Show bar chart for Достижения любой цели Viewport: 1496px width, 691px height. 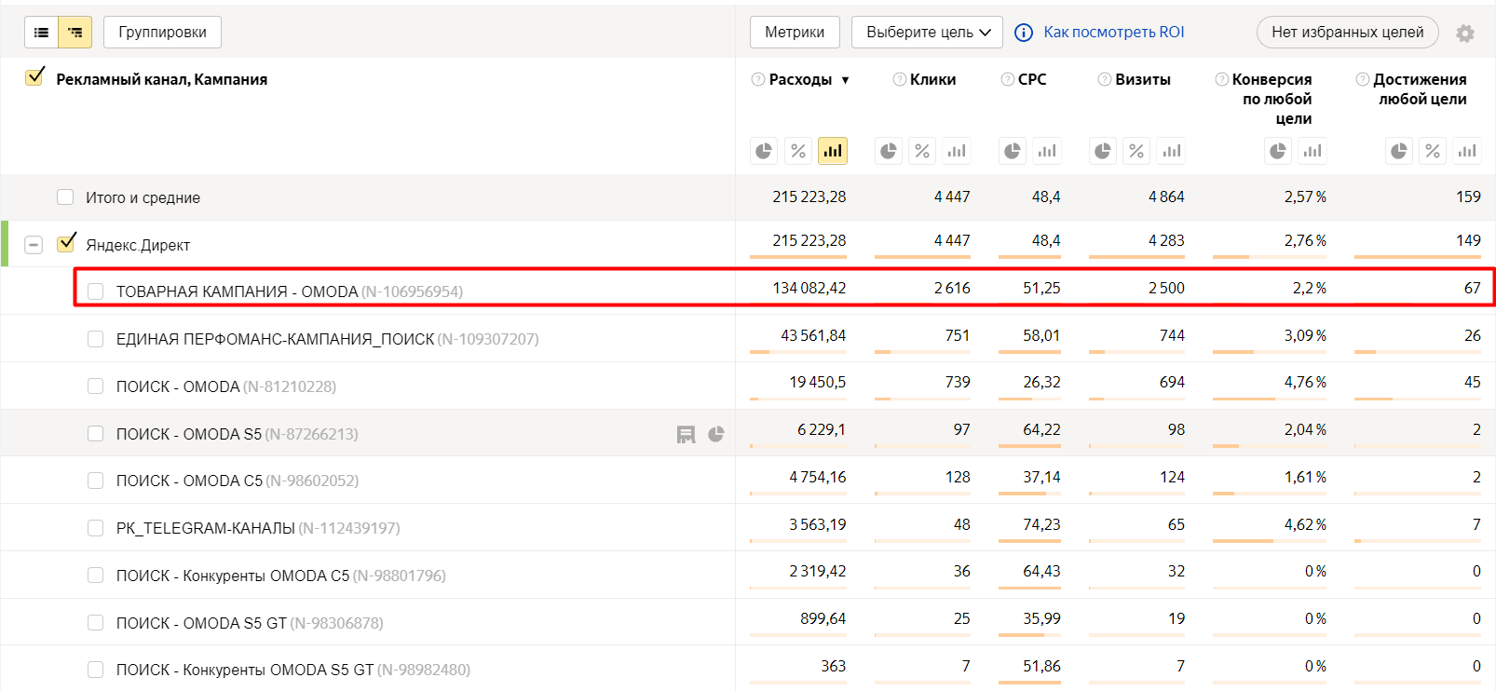[1467, 151]
